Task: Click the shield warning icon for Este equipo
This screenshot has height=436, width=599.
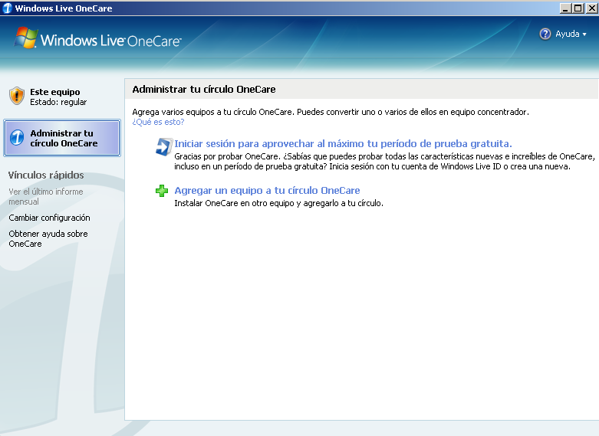Action: coord(17,96)
